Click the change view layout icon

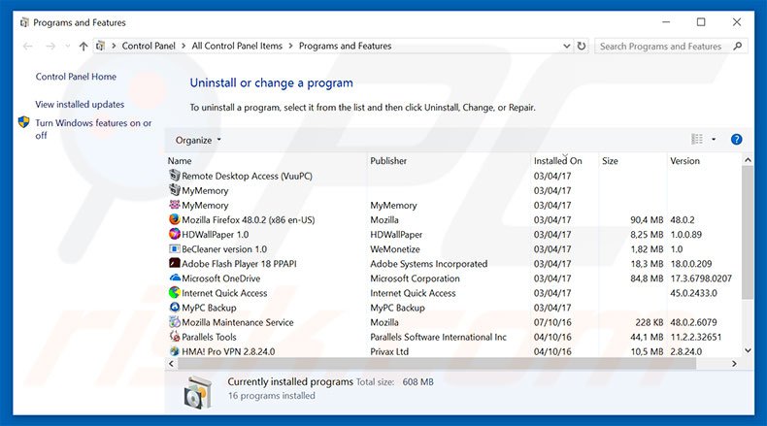tap(697, 140)
